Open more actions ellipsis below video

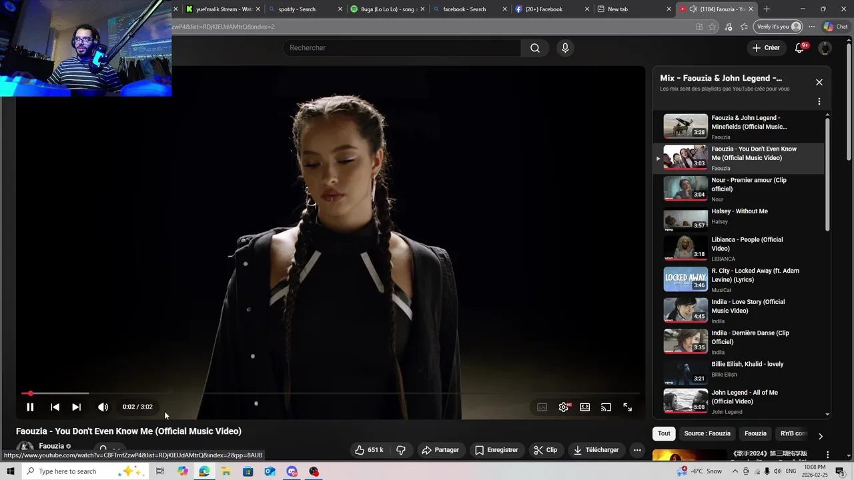[637, 450]
